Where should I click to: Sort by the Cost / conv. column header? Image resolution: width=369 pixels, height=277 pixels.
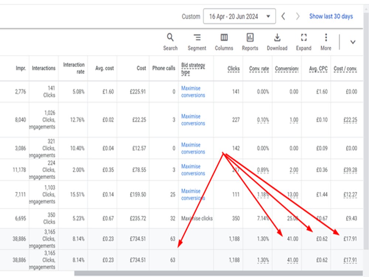345,69
